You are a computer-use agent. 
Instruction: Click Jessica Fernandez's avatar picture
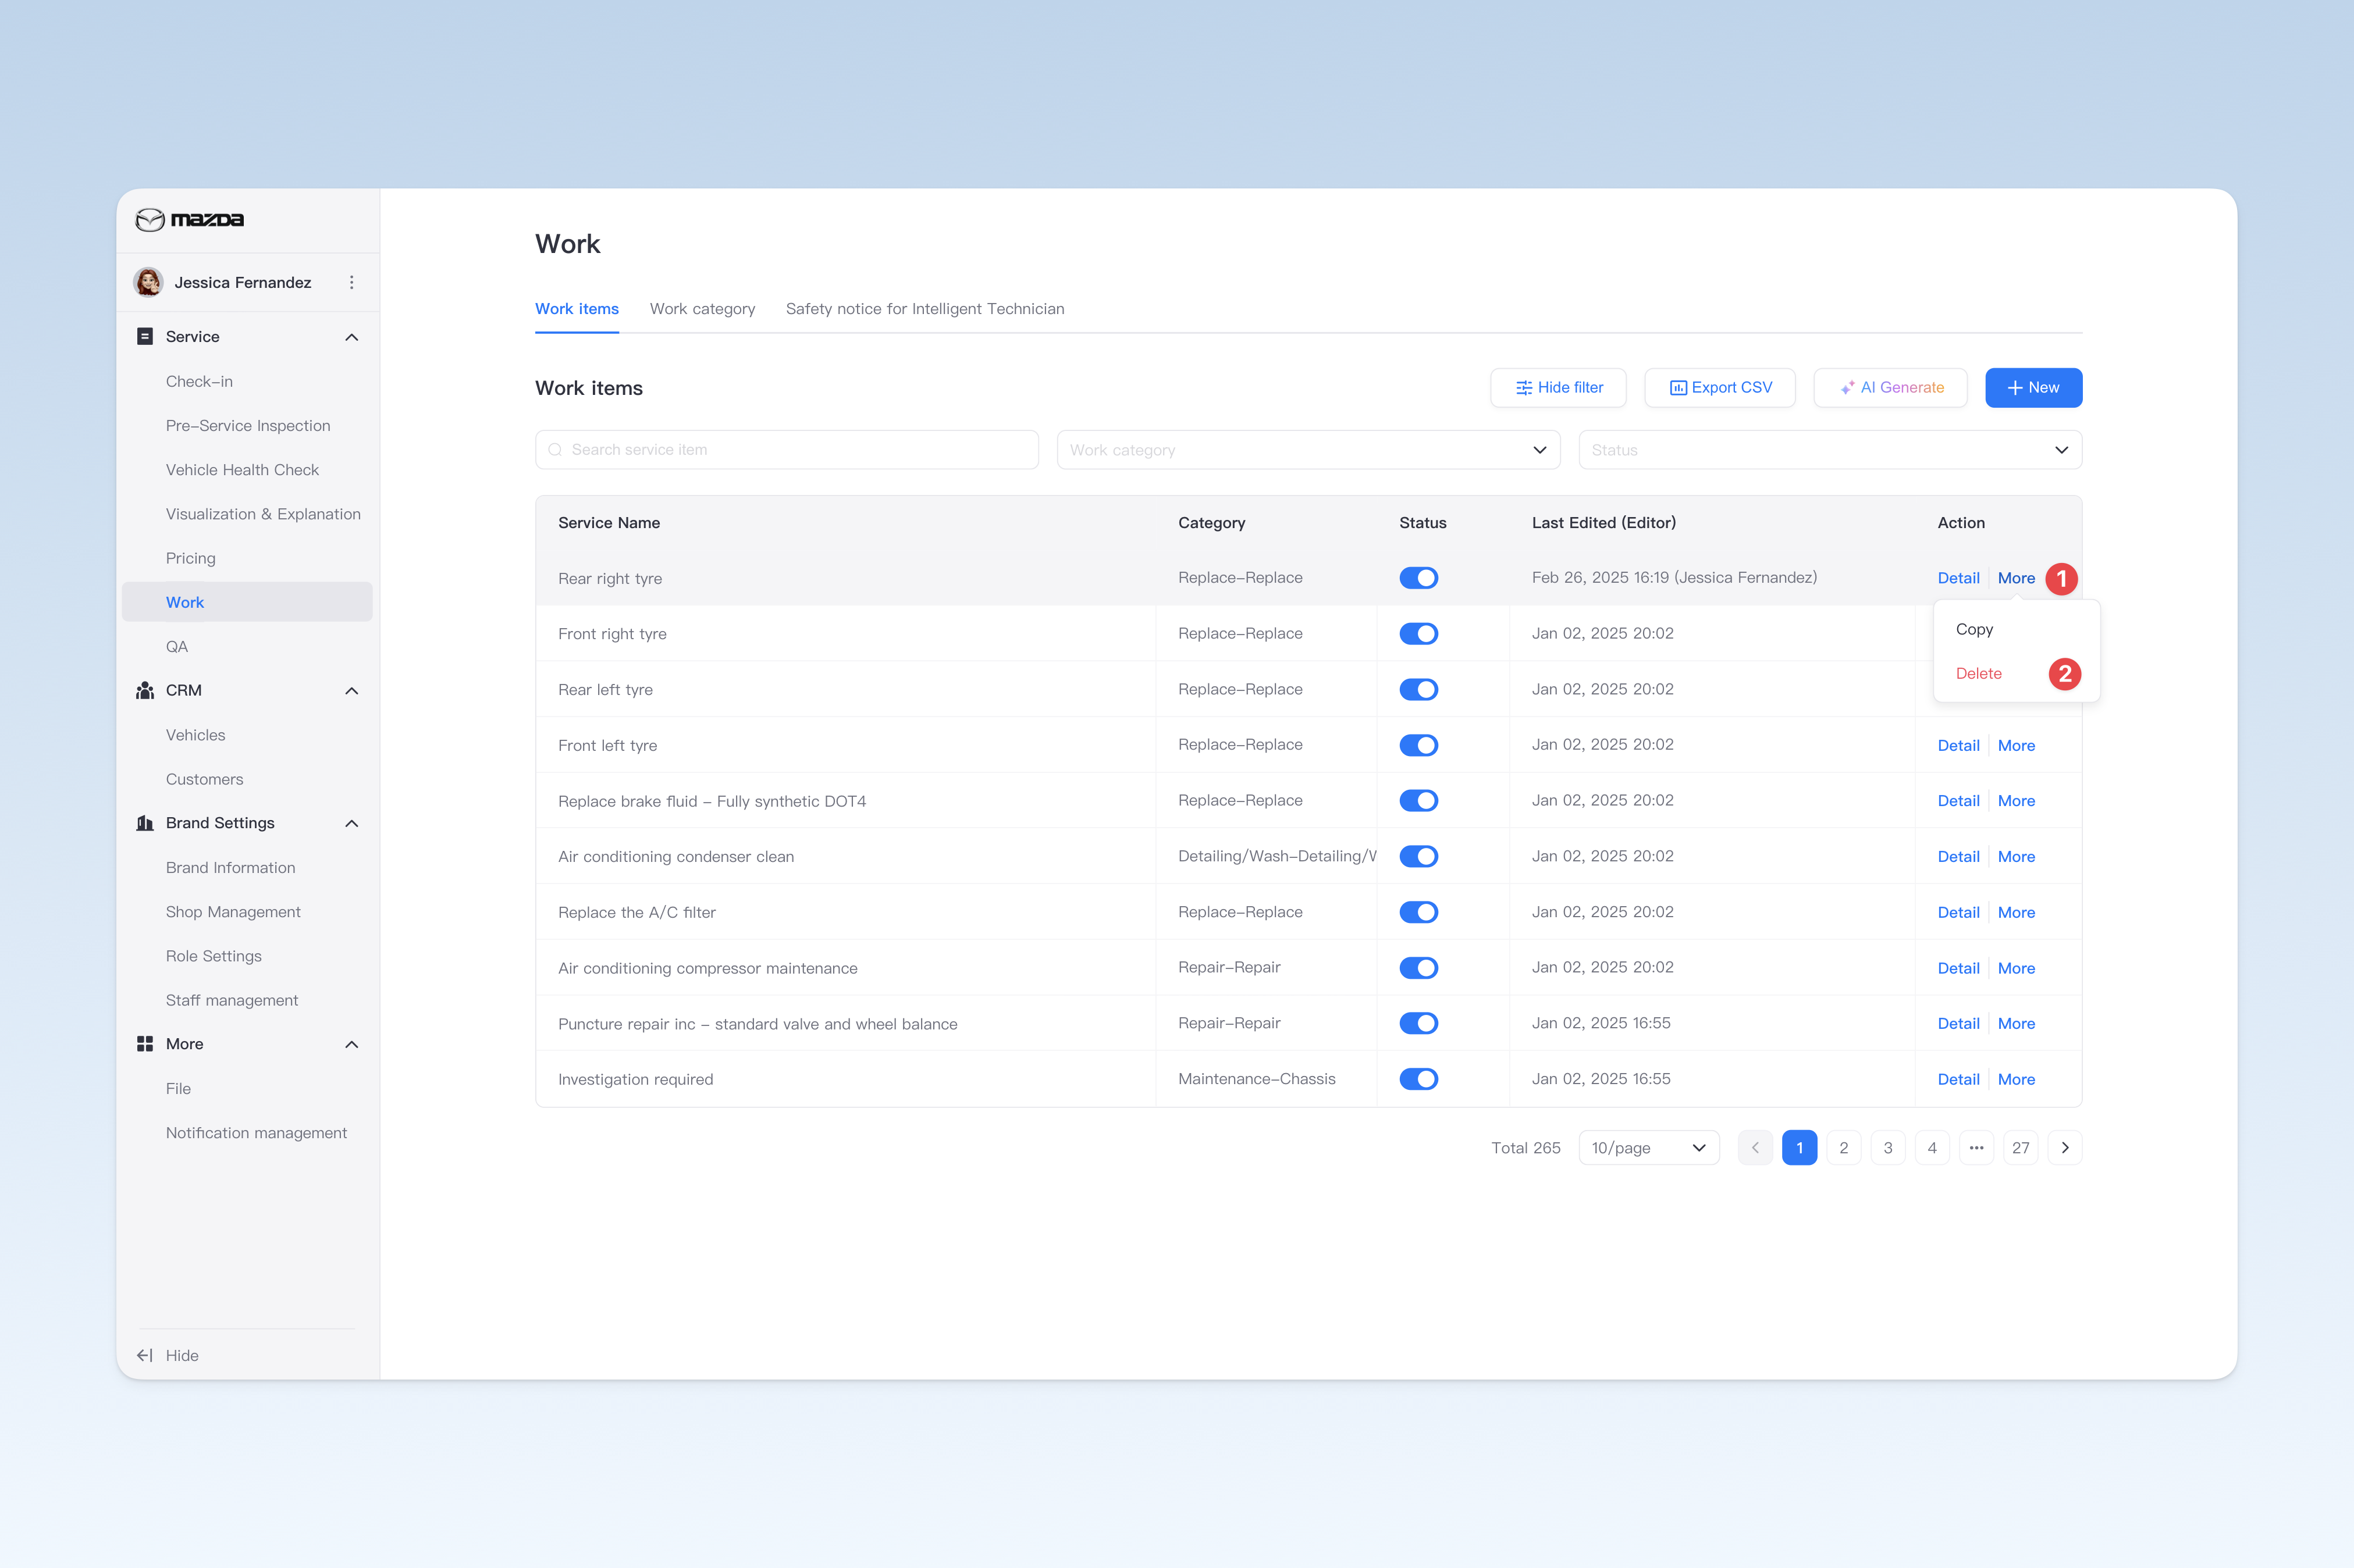pos(149,283)
